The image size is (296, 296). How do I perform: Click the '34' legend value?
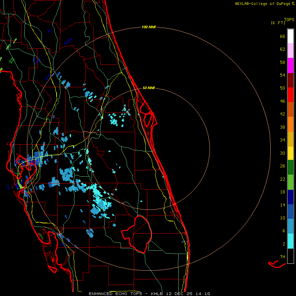coord(283,140)
